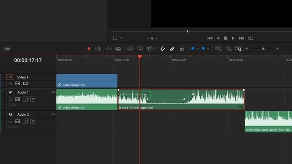
Task: Open the viewer overlay mode dropdown
Action: (121, 38)
